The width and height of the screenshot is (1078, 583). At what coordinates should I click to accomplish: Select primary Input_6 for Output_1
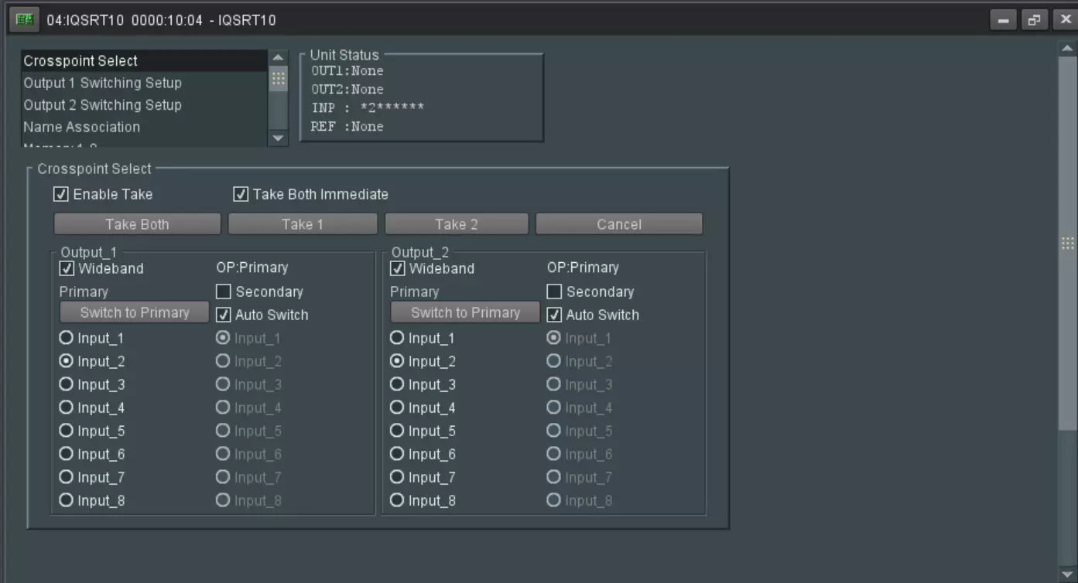click(67, 454)
